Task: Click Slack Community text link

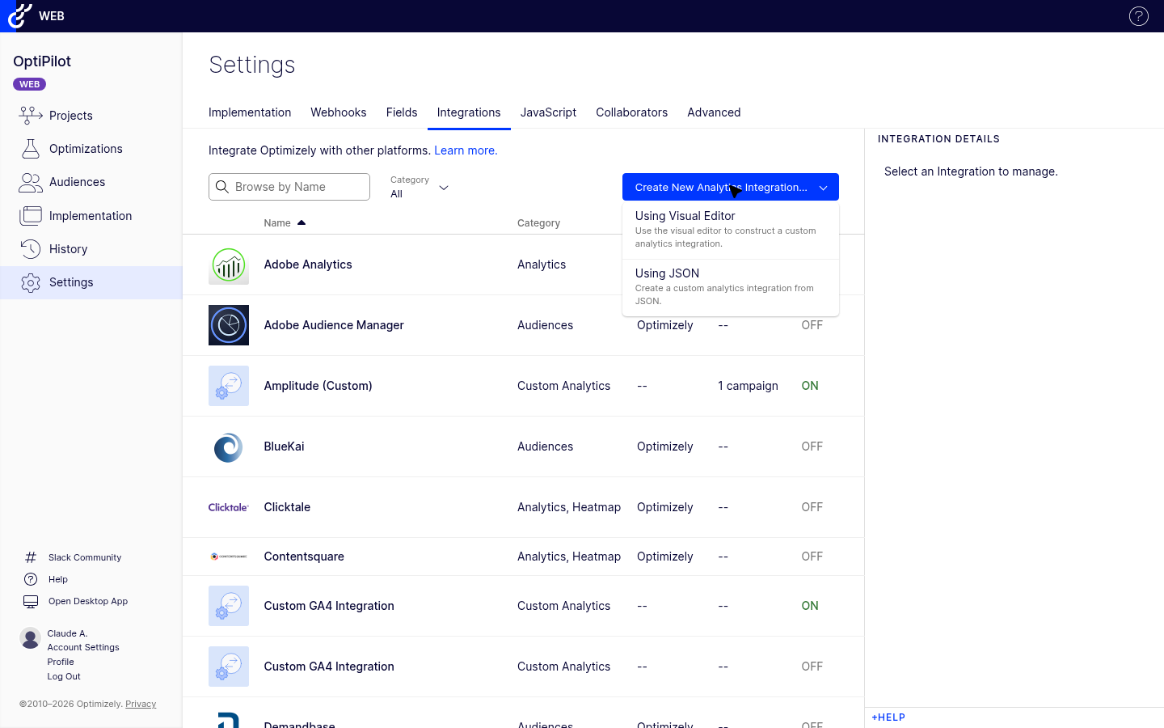Action: pyautogui.click(x=85, y=557)
